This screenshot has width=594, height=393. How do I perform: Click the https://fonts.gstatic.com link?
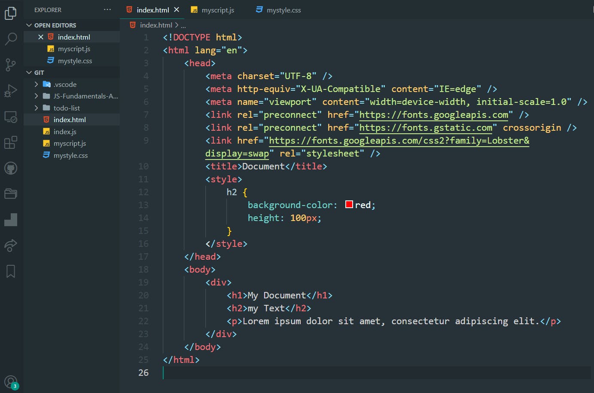[x=426, y=128]
